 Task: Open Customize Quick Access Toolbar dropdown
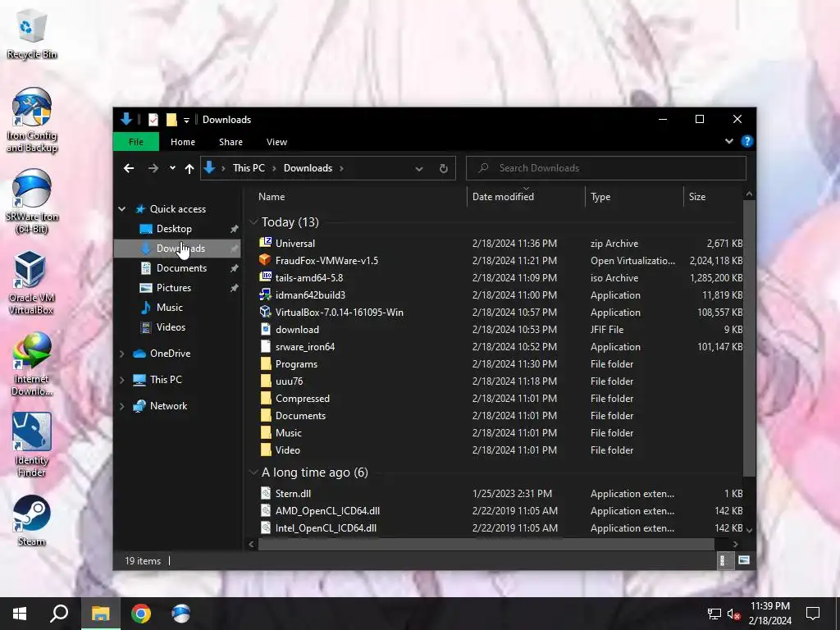pyautogui.click(x=186, y=120)
